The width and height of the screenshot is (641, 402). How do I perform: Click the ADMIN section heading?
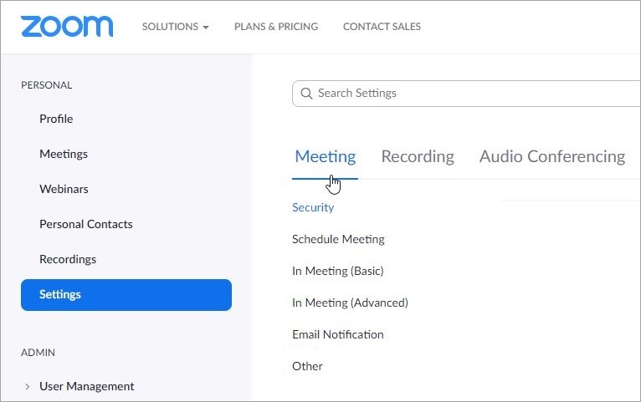tap(38, 352)
